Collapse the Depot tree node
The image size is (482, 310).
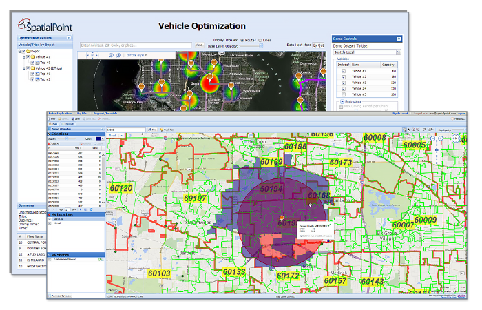click(19, 52)
